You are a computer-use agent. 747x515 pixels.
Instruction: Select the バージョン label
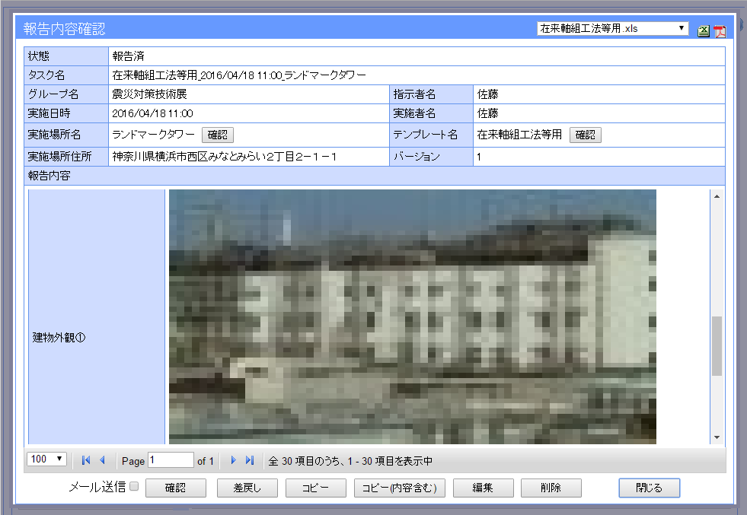pos(417,157)
